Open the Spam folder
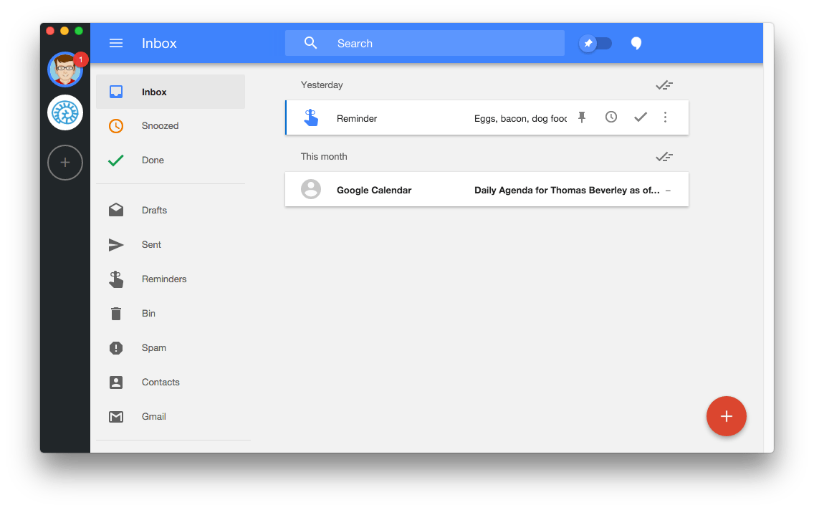The image size is (814, 510). 171,347
